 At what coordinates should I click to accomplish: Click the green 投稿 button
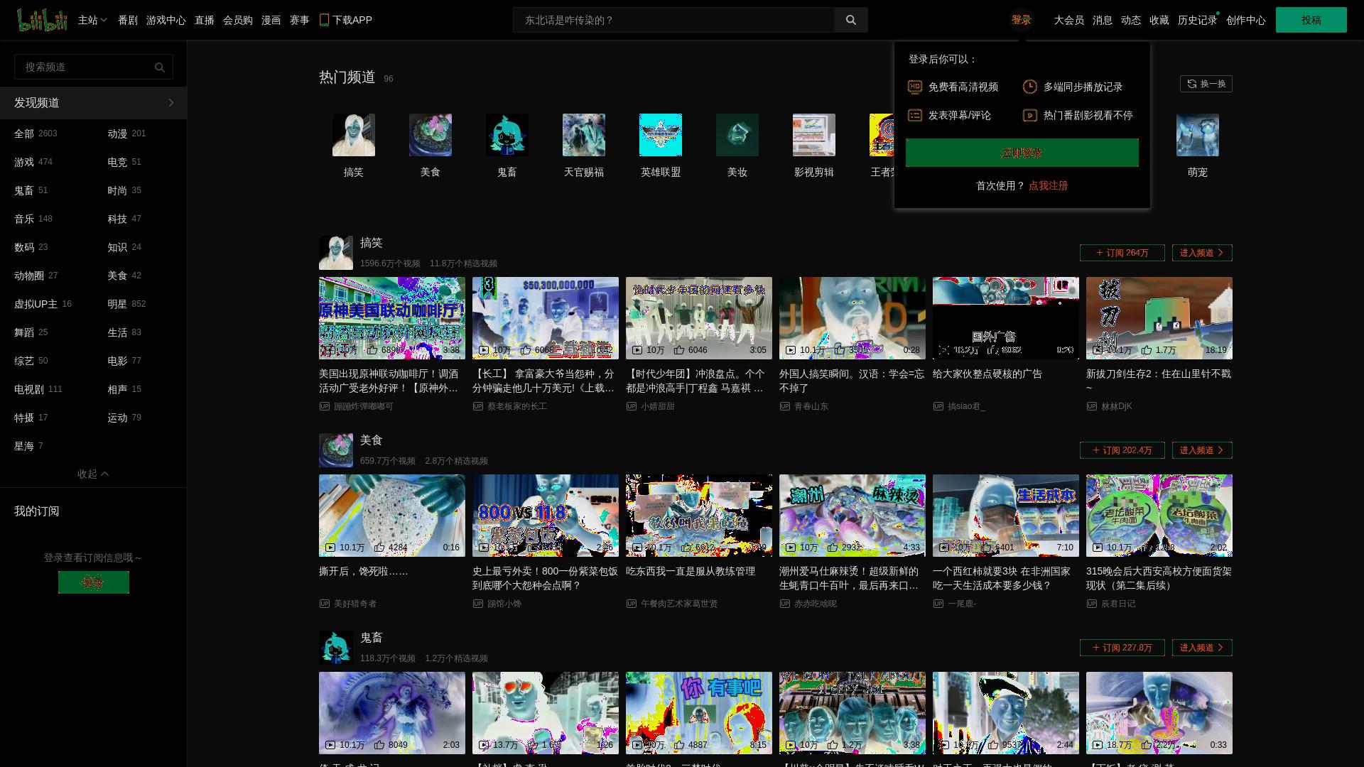1311,20
